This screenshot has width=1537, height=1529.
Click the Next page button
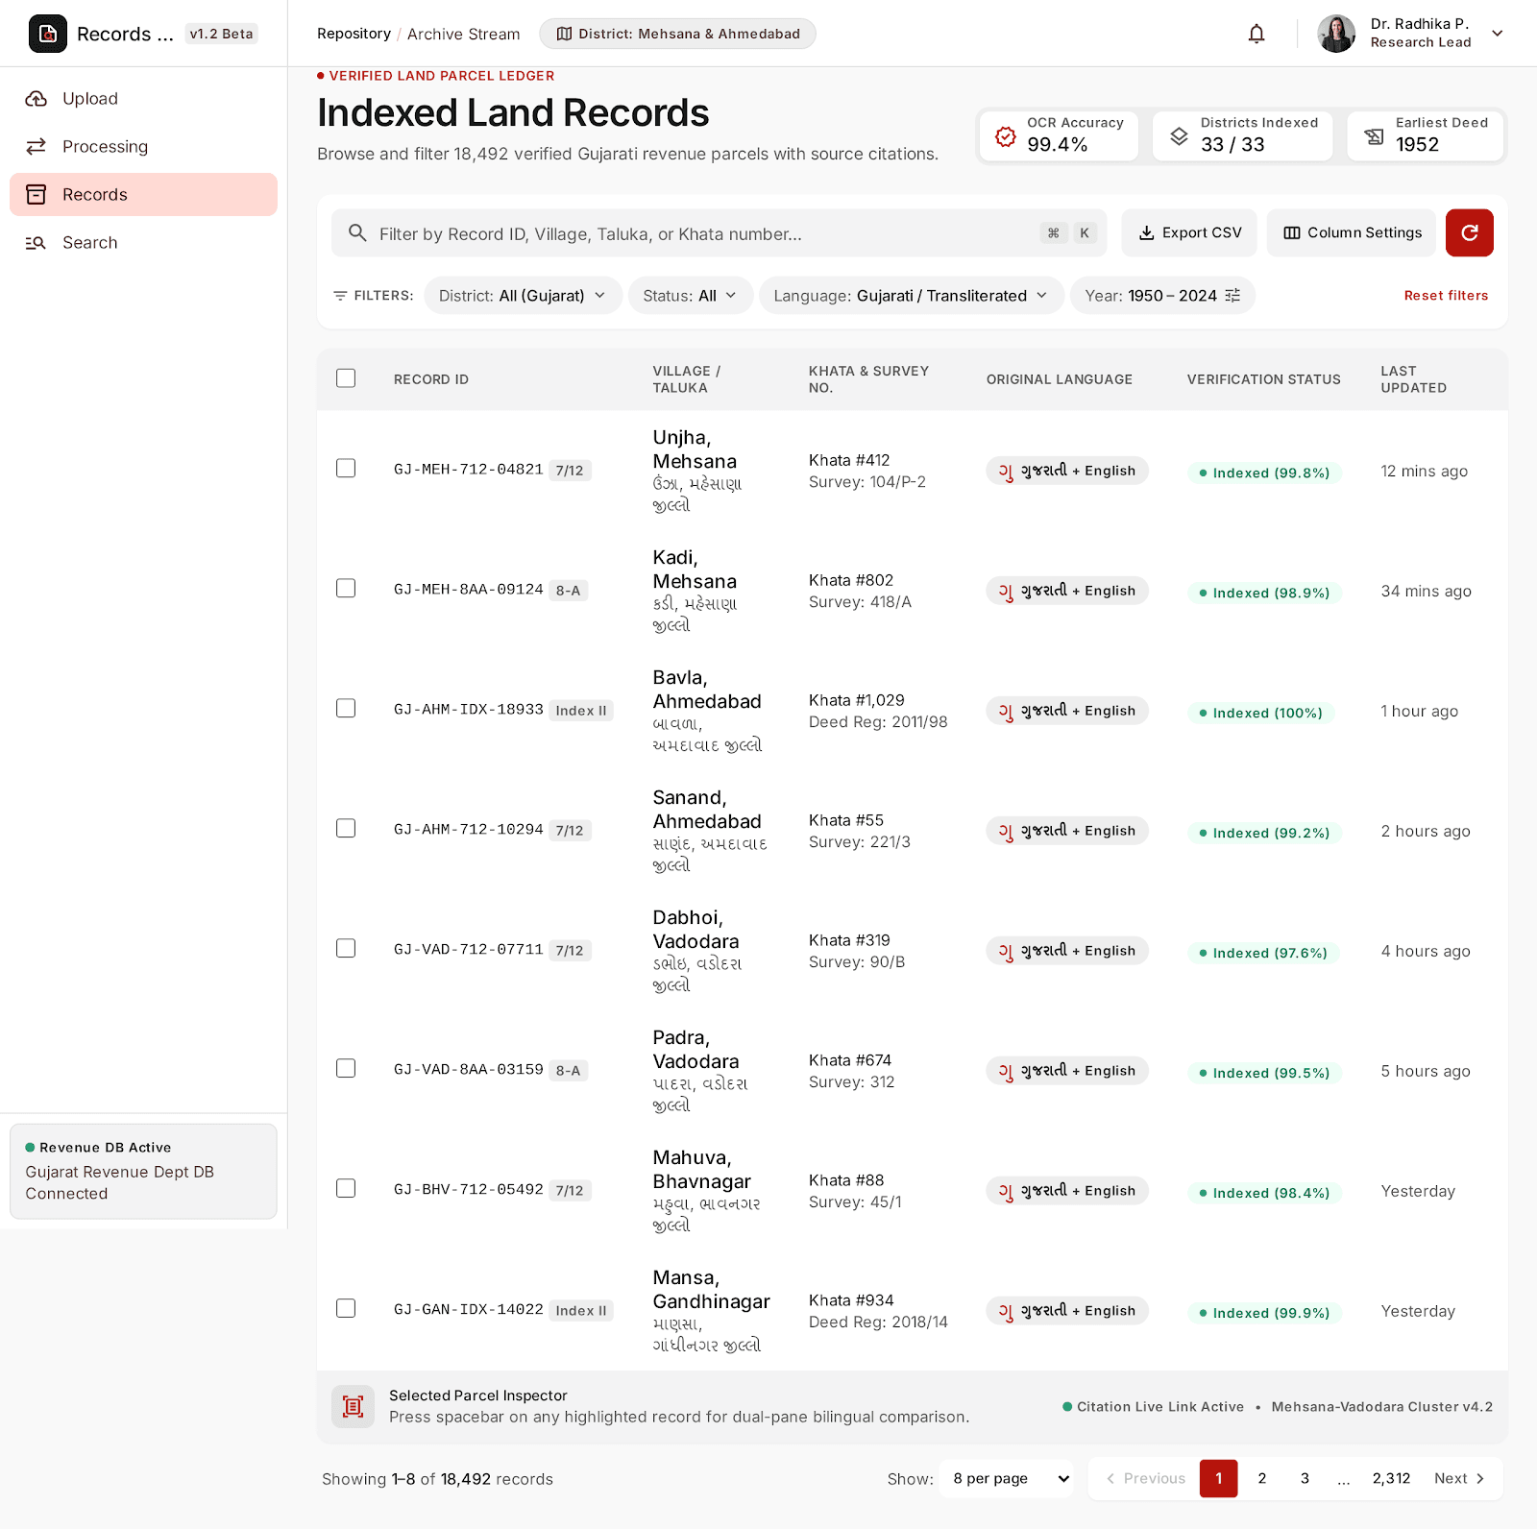(x=1459, y=1478)
